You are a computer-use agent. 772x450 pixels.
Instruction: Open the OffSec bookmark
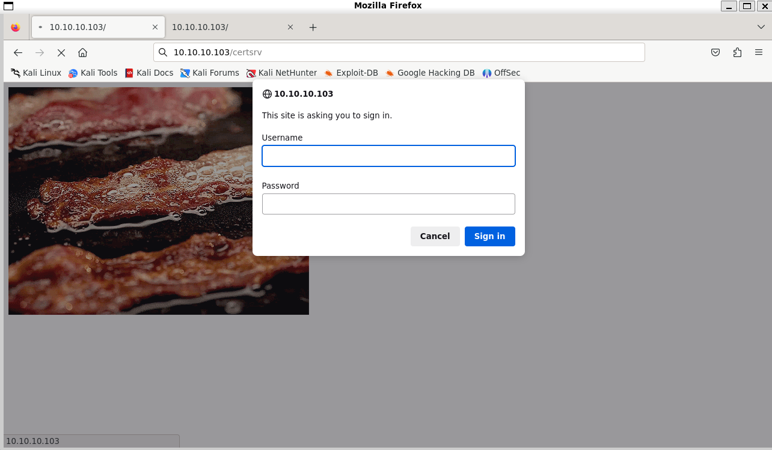[x=501, y=73]
